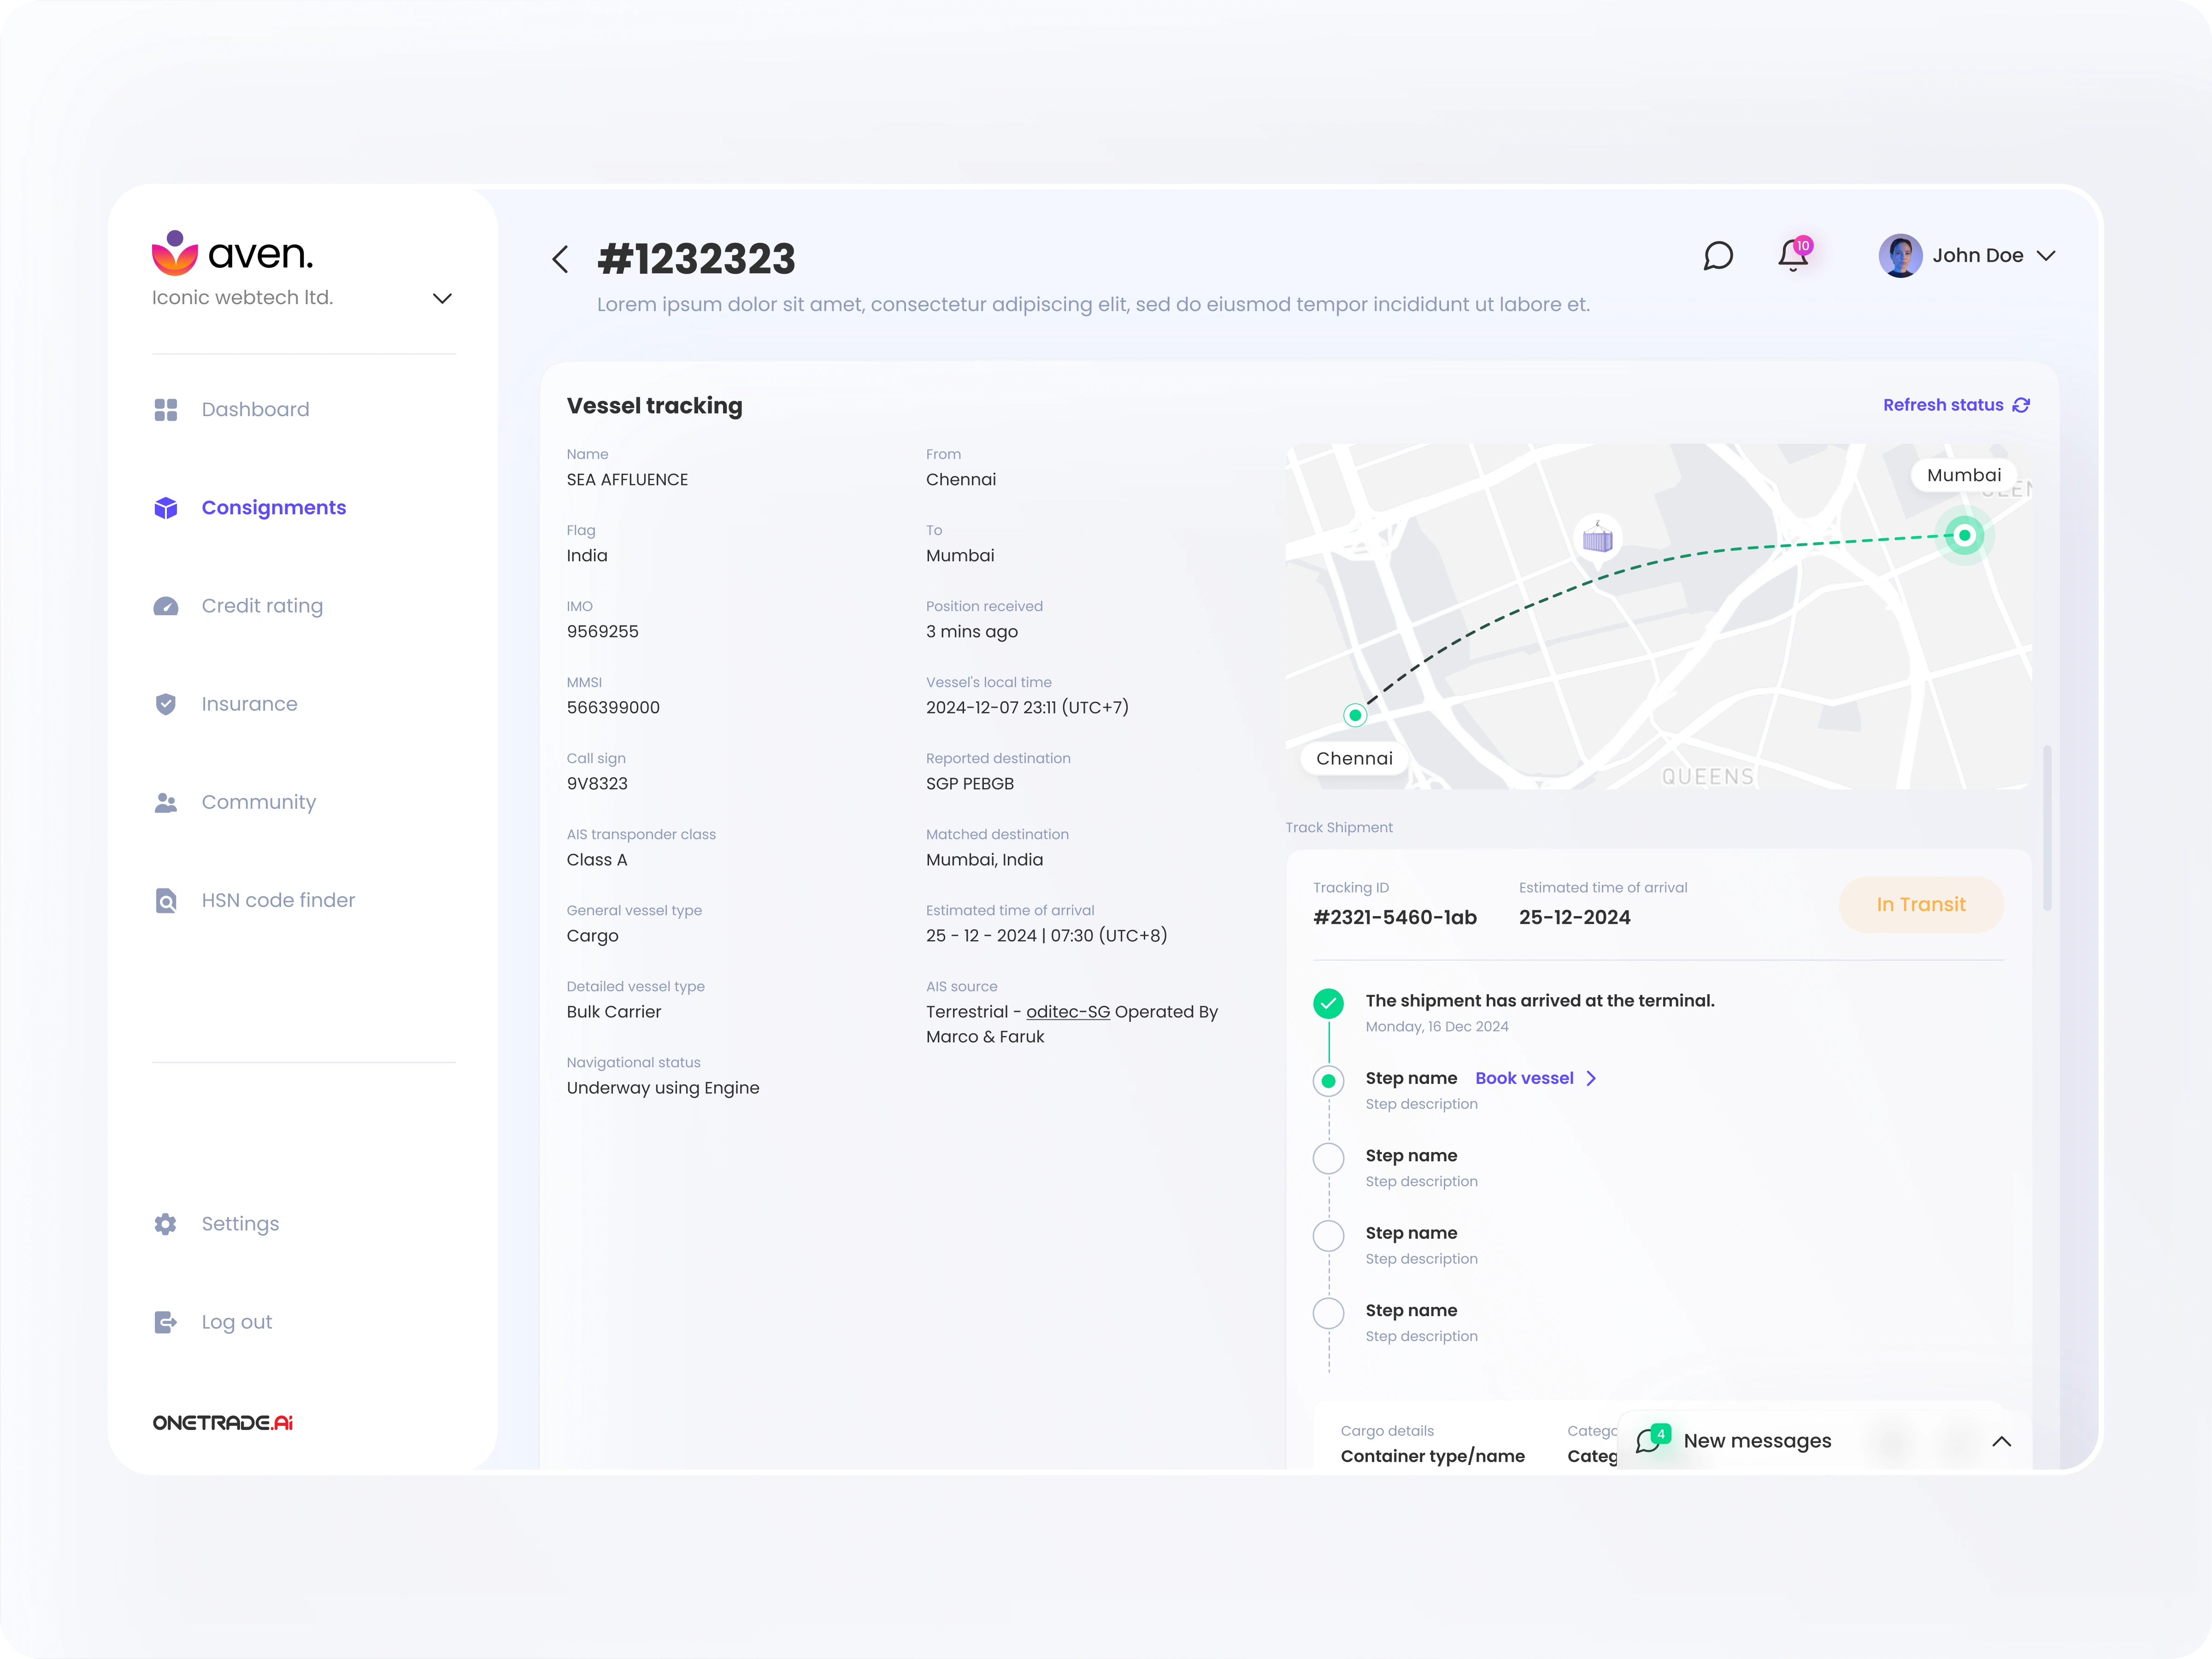Open Settings from the sidebar

[x=239, y=1223]
